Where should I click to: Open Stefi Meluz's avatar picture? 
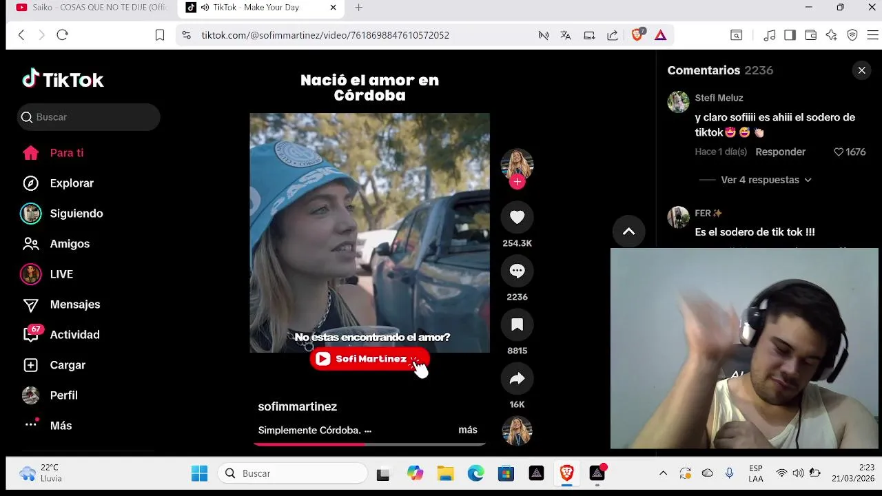[679, 102]
